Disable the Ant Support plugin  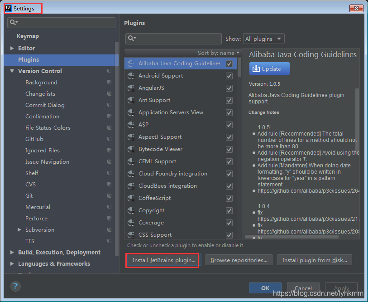[229, 100]
